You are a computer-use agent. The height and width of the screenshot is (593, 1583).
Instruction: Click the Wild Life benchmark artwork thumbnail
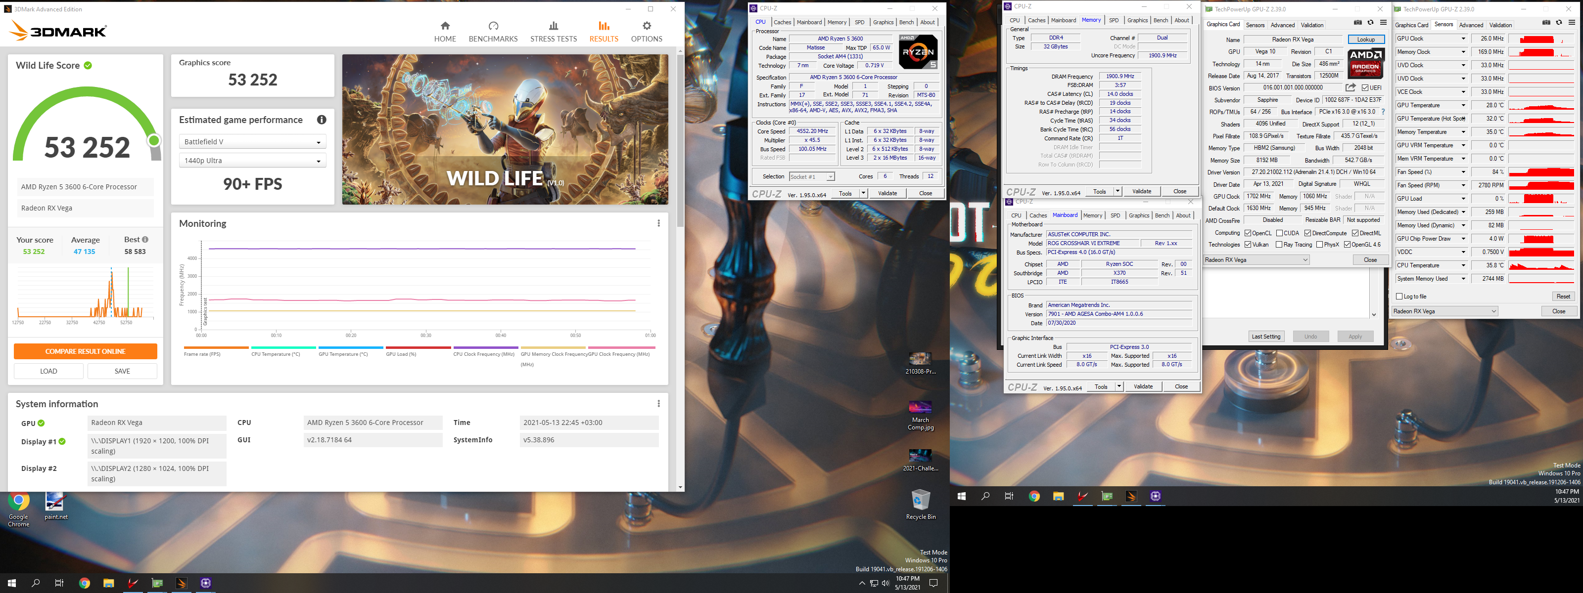tap(505, 129)
